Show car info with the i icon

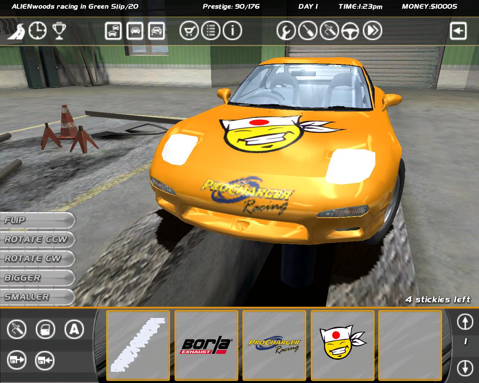point(232,31)
